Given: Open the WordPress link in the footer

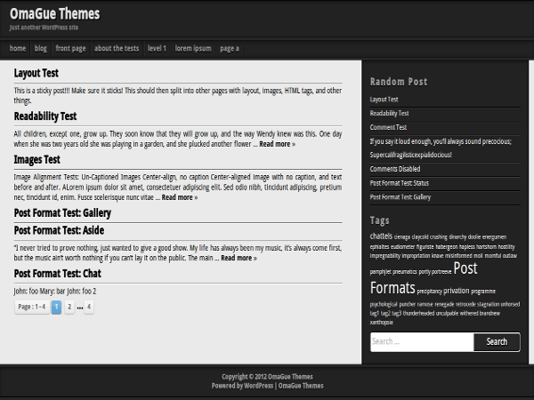Looking at the screenshot, I should click(x=258, y=386).
